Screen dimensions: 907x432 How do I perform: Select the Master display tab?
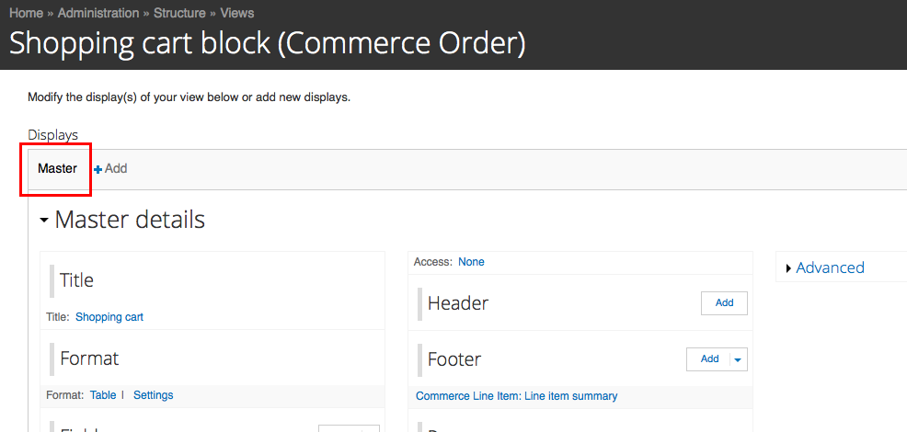57,169
